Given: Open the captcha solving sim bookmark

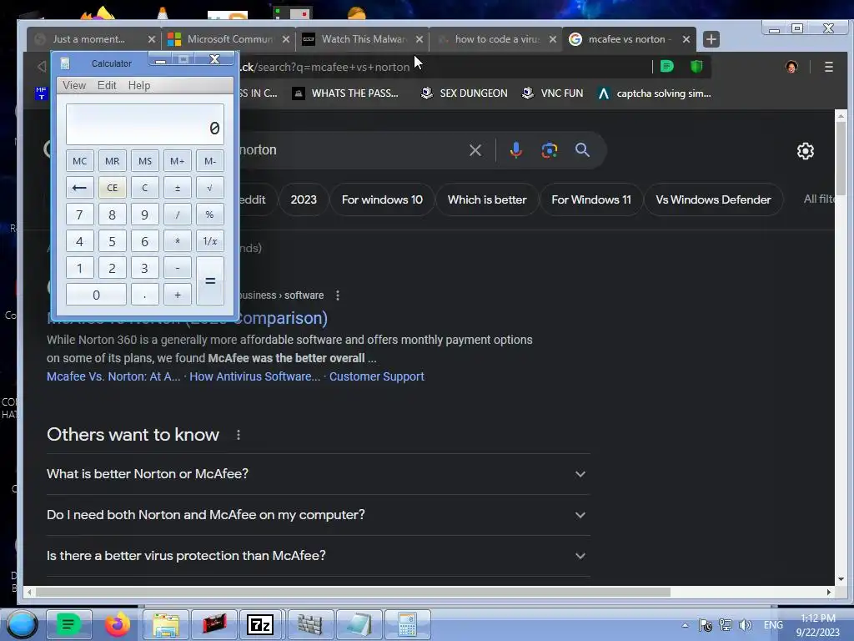Looking at the screenshot, I should click(654, 93).
